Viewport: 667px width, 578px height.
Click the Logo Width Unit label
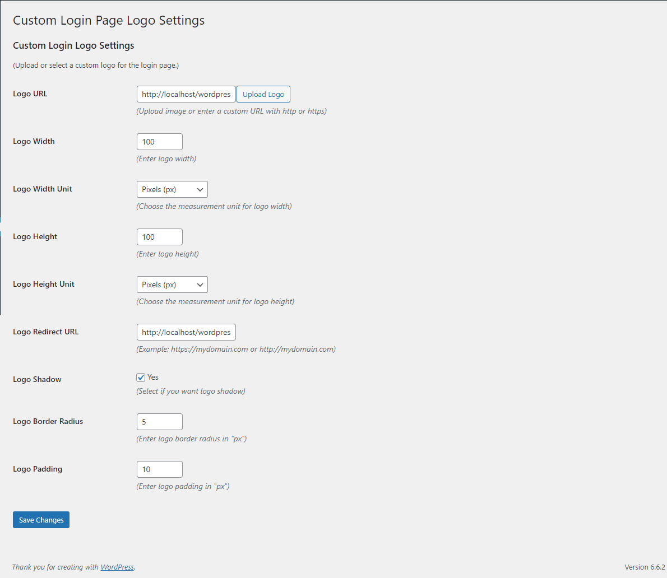click(x=42, y=189)
